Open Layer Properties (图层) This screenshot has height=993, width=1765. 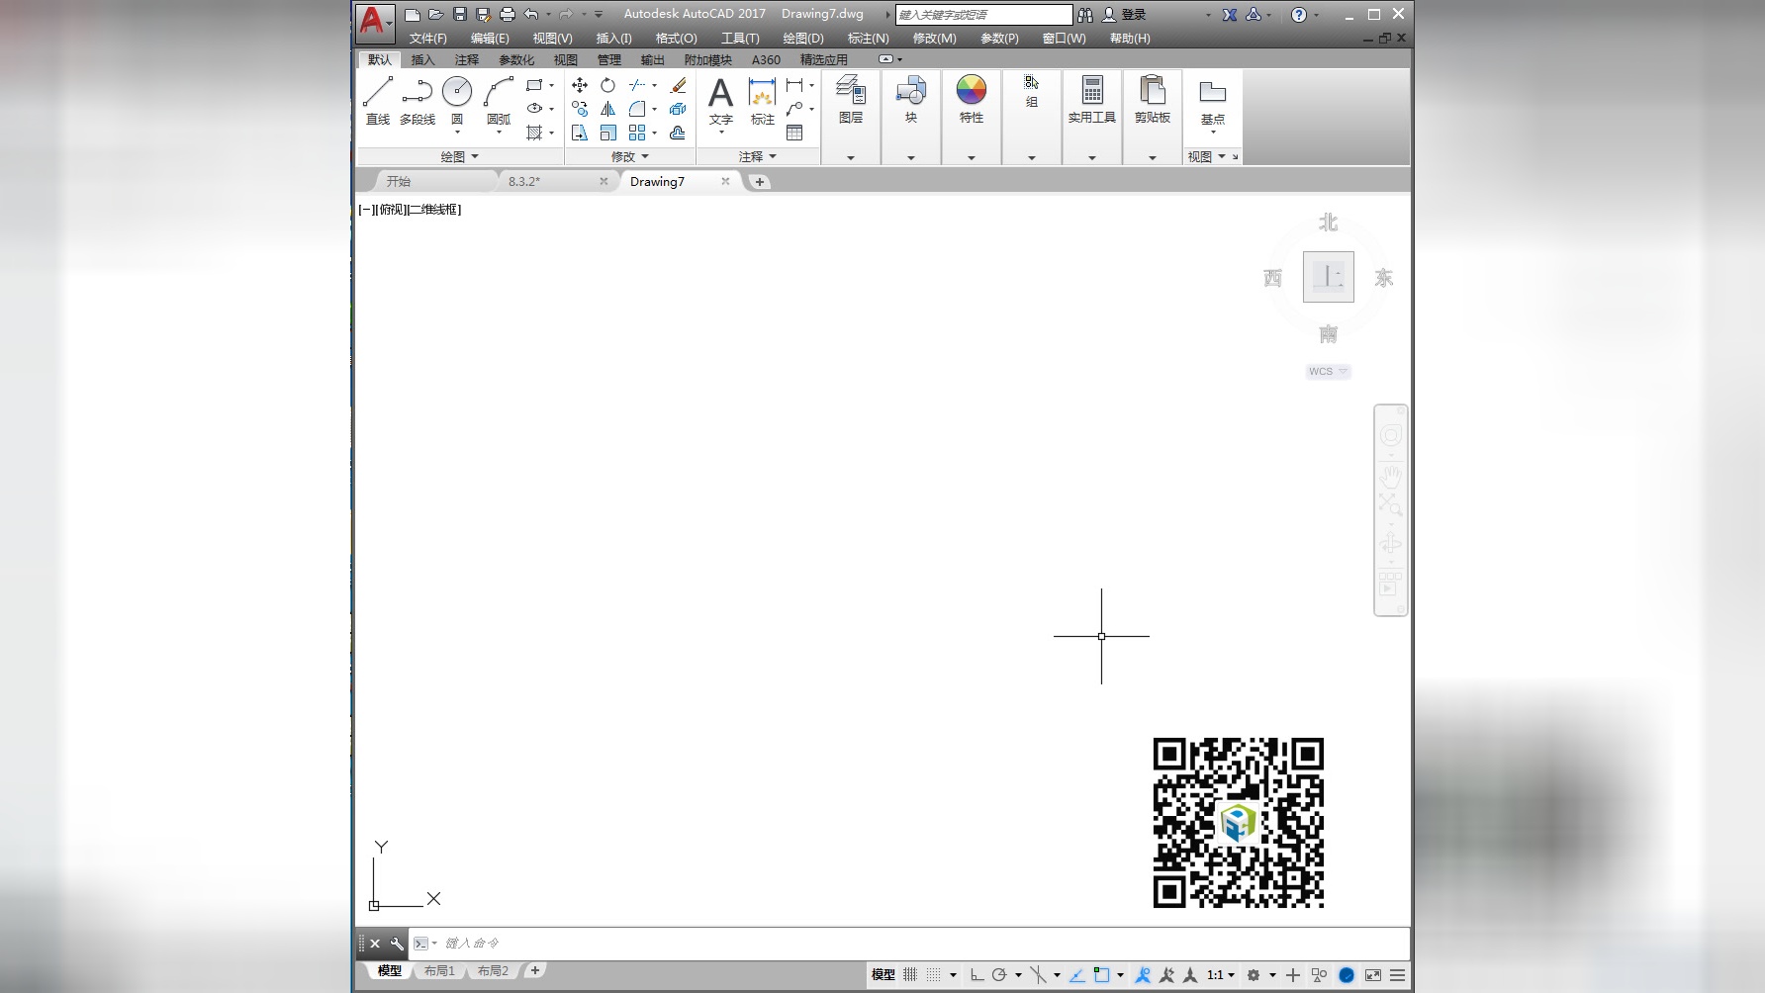851,99
